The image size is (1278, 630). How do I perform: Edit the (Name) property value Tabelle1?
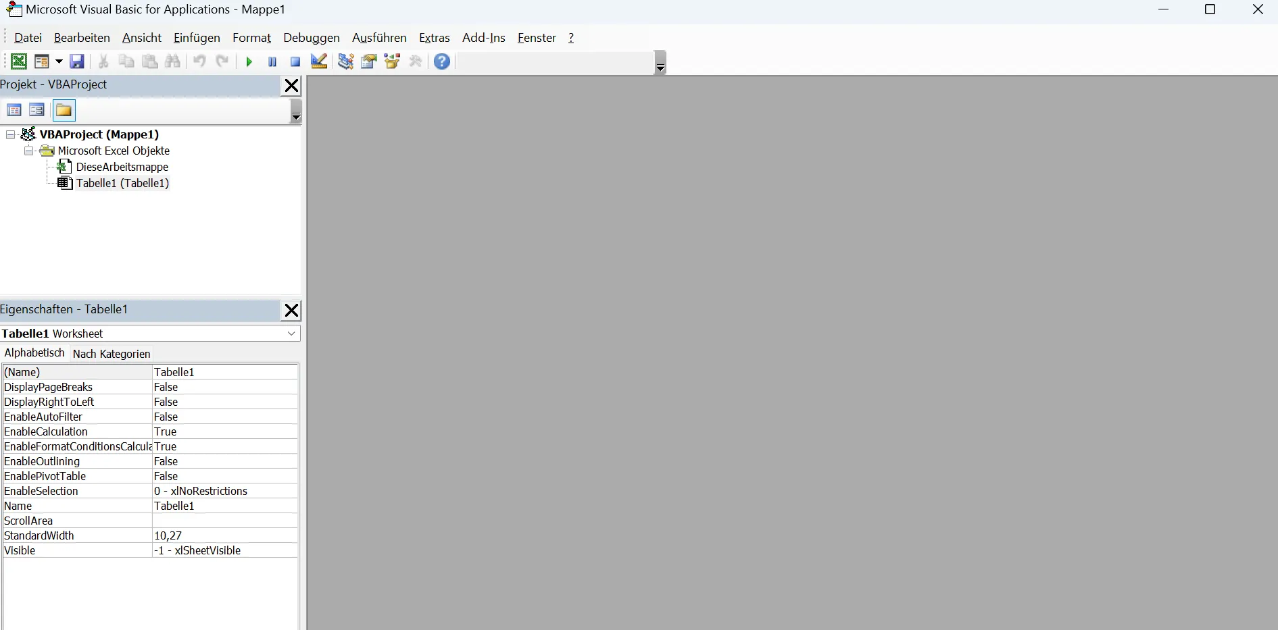click(225, 372)
